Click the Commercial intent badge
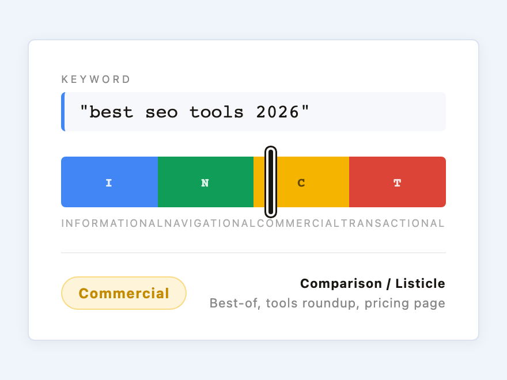 pos(124,293)
